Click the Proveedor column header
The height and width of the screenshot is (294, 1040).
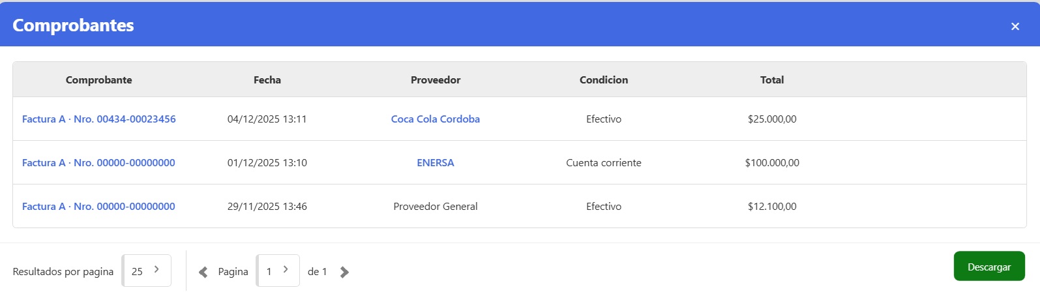coord(435,80)
